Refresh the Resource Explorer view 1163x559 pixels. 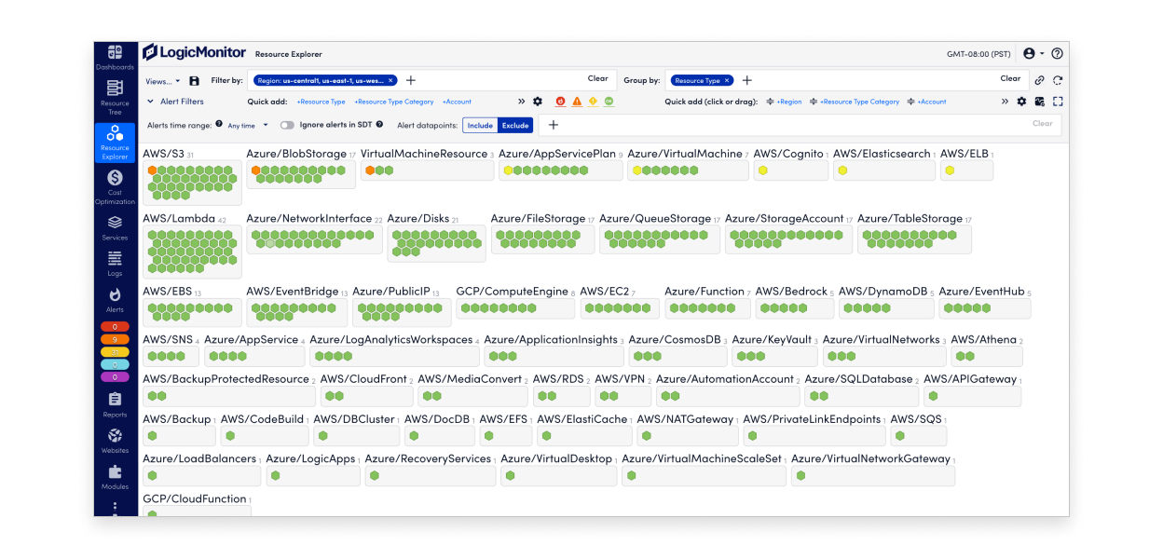pos(1058,80)
